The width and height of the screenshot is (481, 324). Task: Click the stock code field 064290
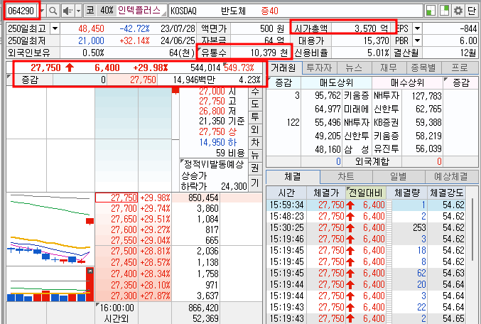(21, 11)
